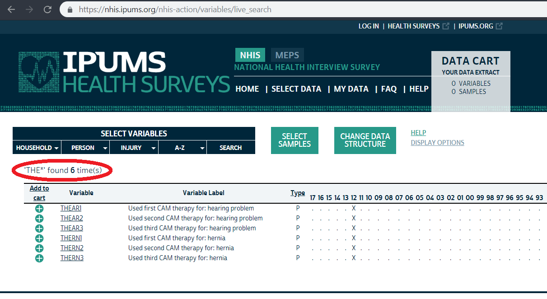Expand the PERSON variables dropdown
This screenshot has width=547, height=299.
click(x=85, y=147)
